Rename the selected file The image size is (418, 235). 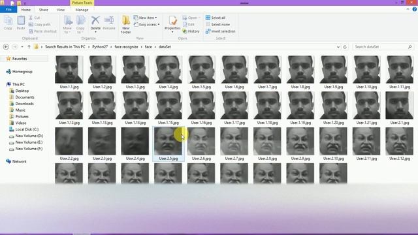click(109, 23)
